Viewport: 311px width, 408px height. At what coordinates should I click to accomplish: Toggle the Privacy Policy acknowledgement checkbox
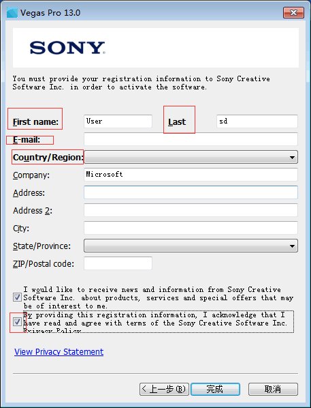tap(17, 322)
